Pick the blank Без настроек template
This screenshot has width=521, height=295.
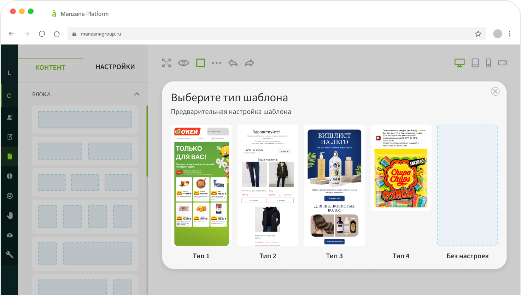(467, 186)
